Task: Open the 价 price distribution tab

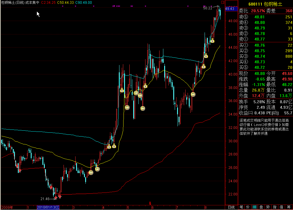Action: pos(248,207)
